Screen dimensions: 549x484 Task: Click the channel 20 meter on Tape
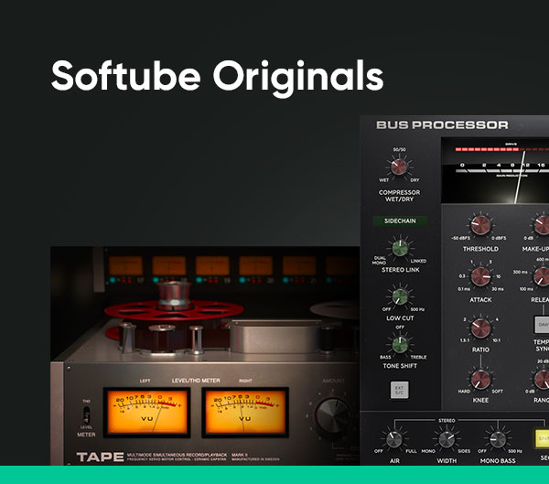256,266
